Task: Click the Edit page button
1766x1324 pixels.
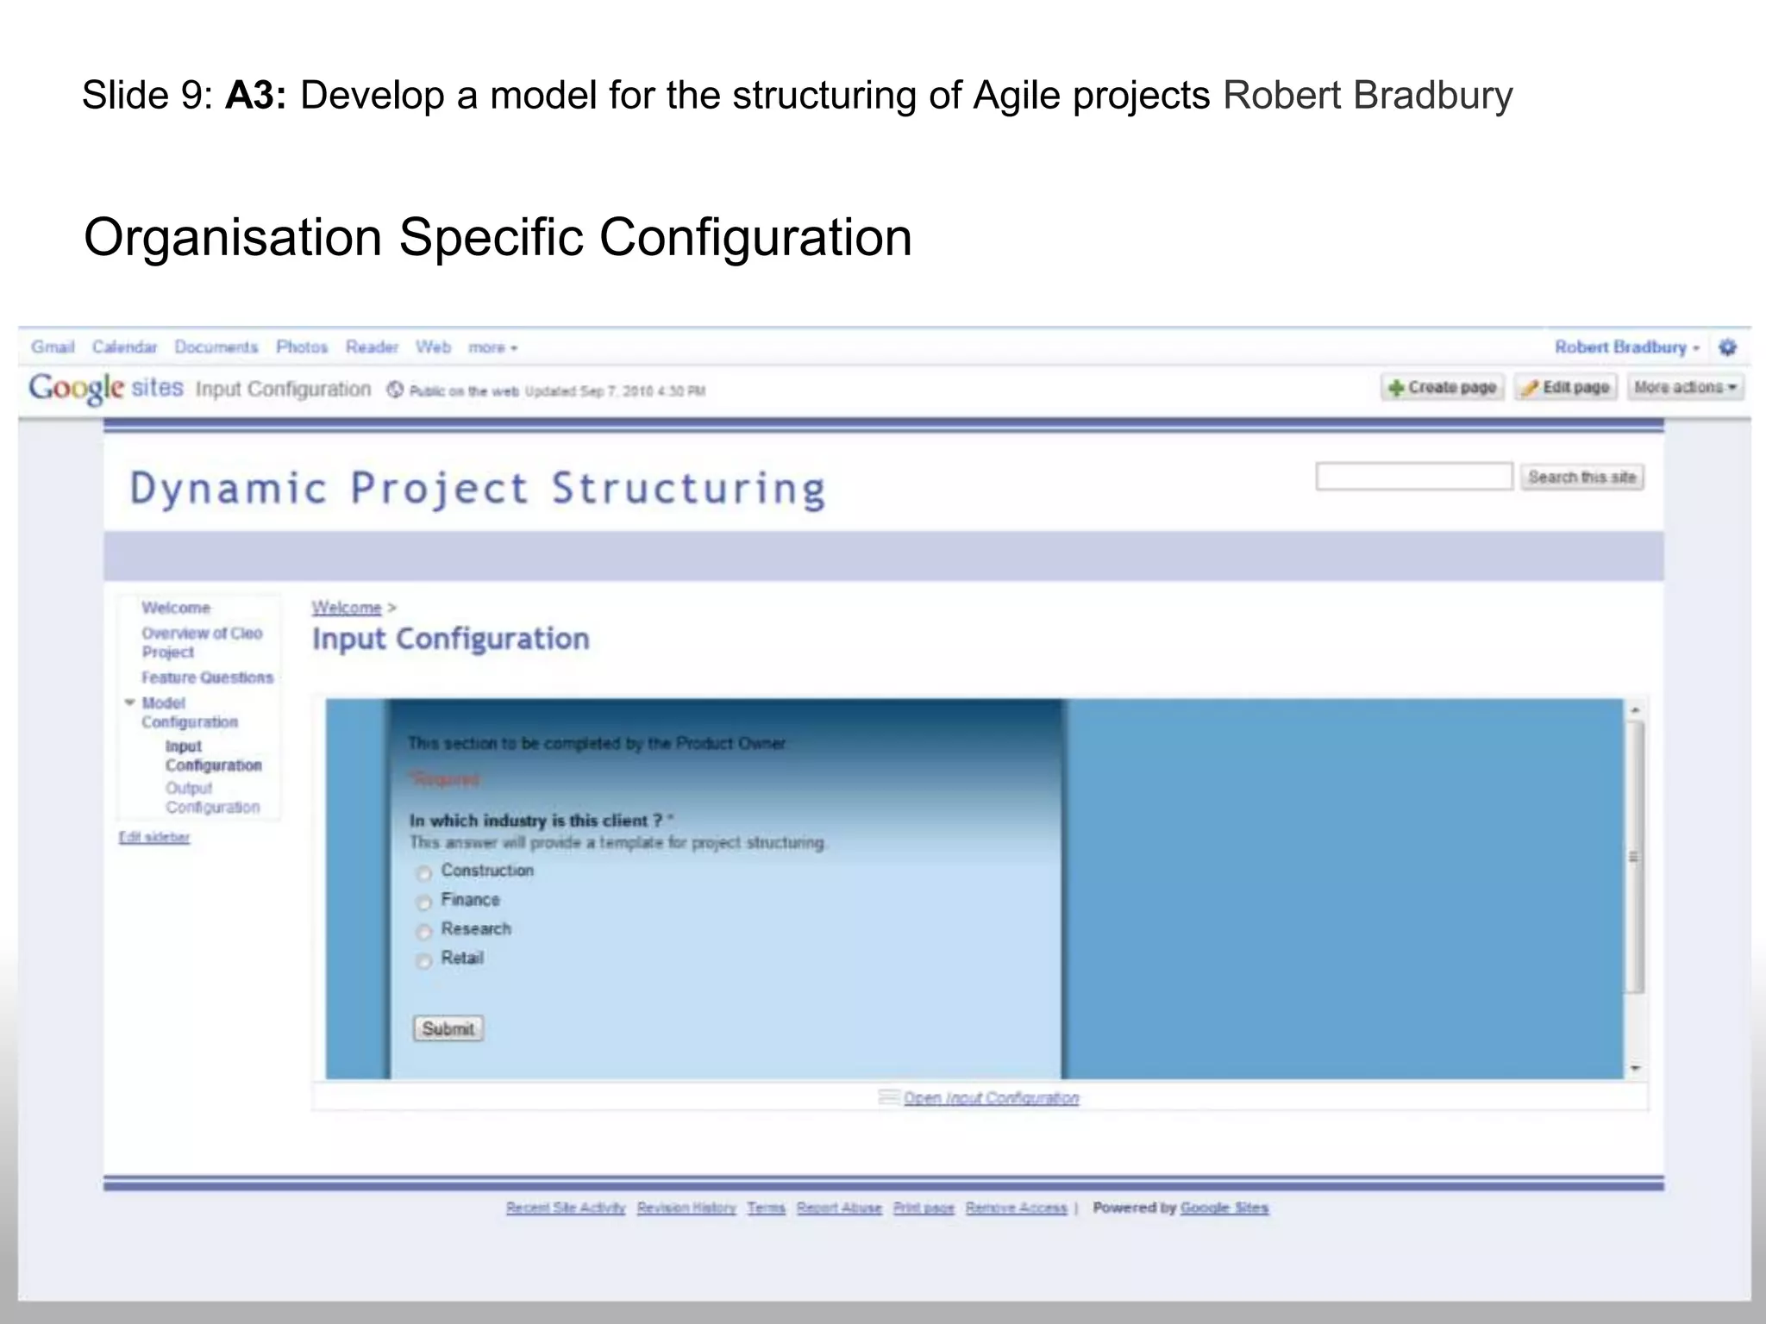Action: click(1566, 387)
